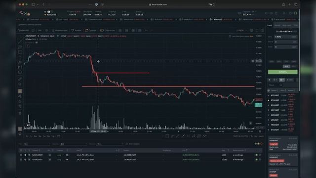316x178 pixels.
Task: Click the trash icon to remove drawings
Action: (x=20, y=113)
